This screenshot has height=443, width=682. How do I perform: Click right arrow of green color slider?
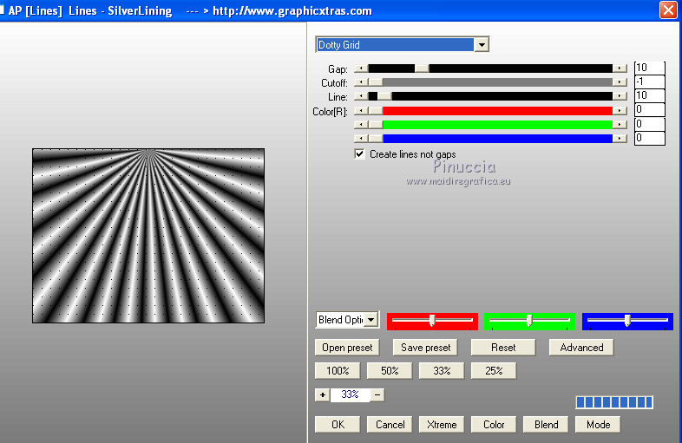tap(620, 125)
